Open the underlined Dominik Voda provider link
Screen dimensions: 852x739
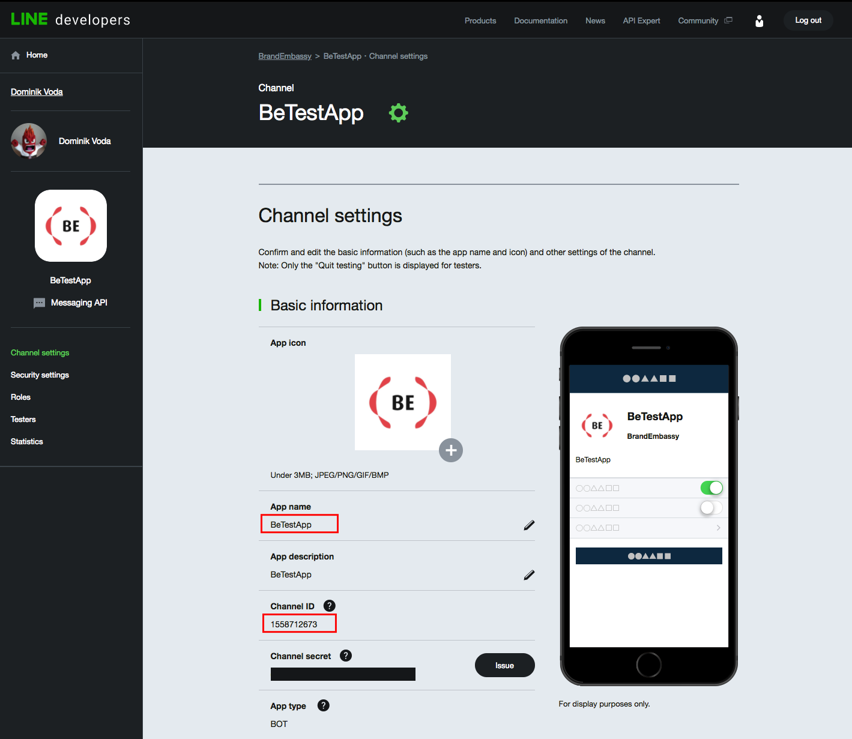(37, 92)
